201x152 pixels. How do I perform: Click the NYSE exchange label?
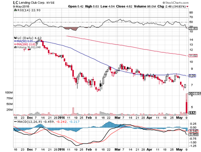50,3
